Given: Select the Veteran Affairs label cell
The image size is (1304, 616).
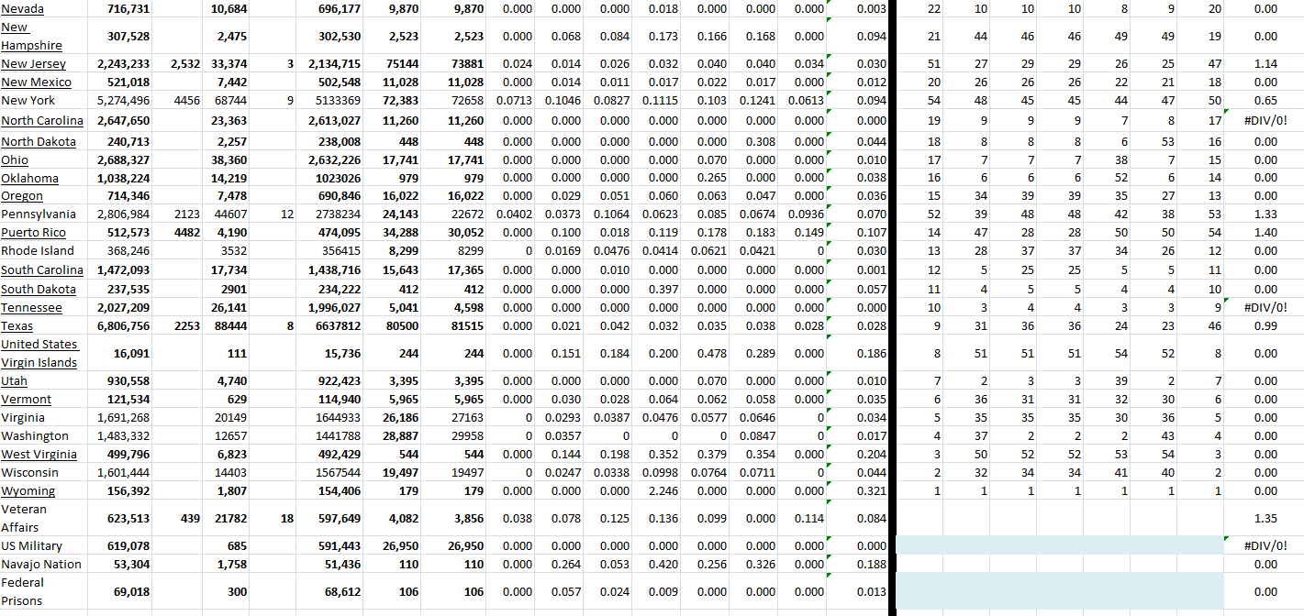Looking at the screenshot, I should [x=24, y=518].
